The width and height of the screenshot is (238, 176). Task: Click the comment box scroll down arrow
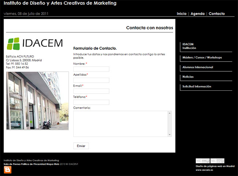(170, 135)
